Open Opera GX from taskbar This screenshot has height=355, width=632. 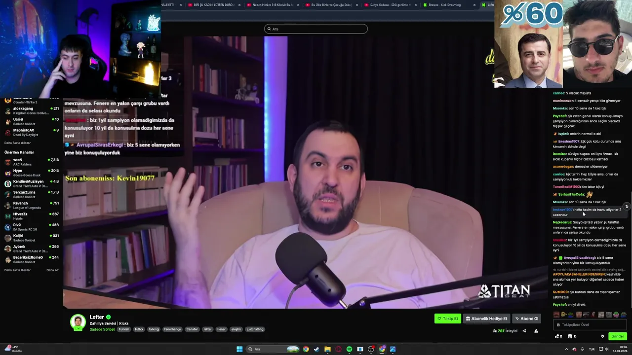coord(338,349)
